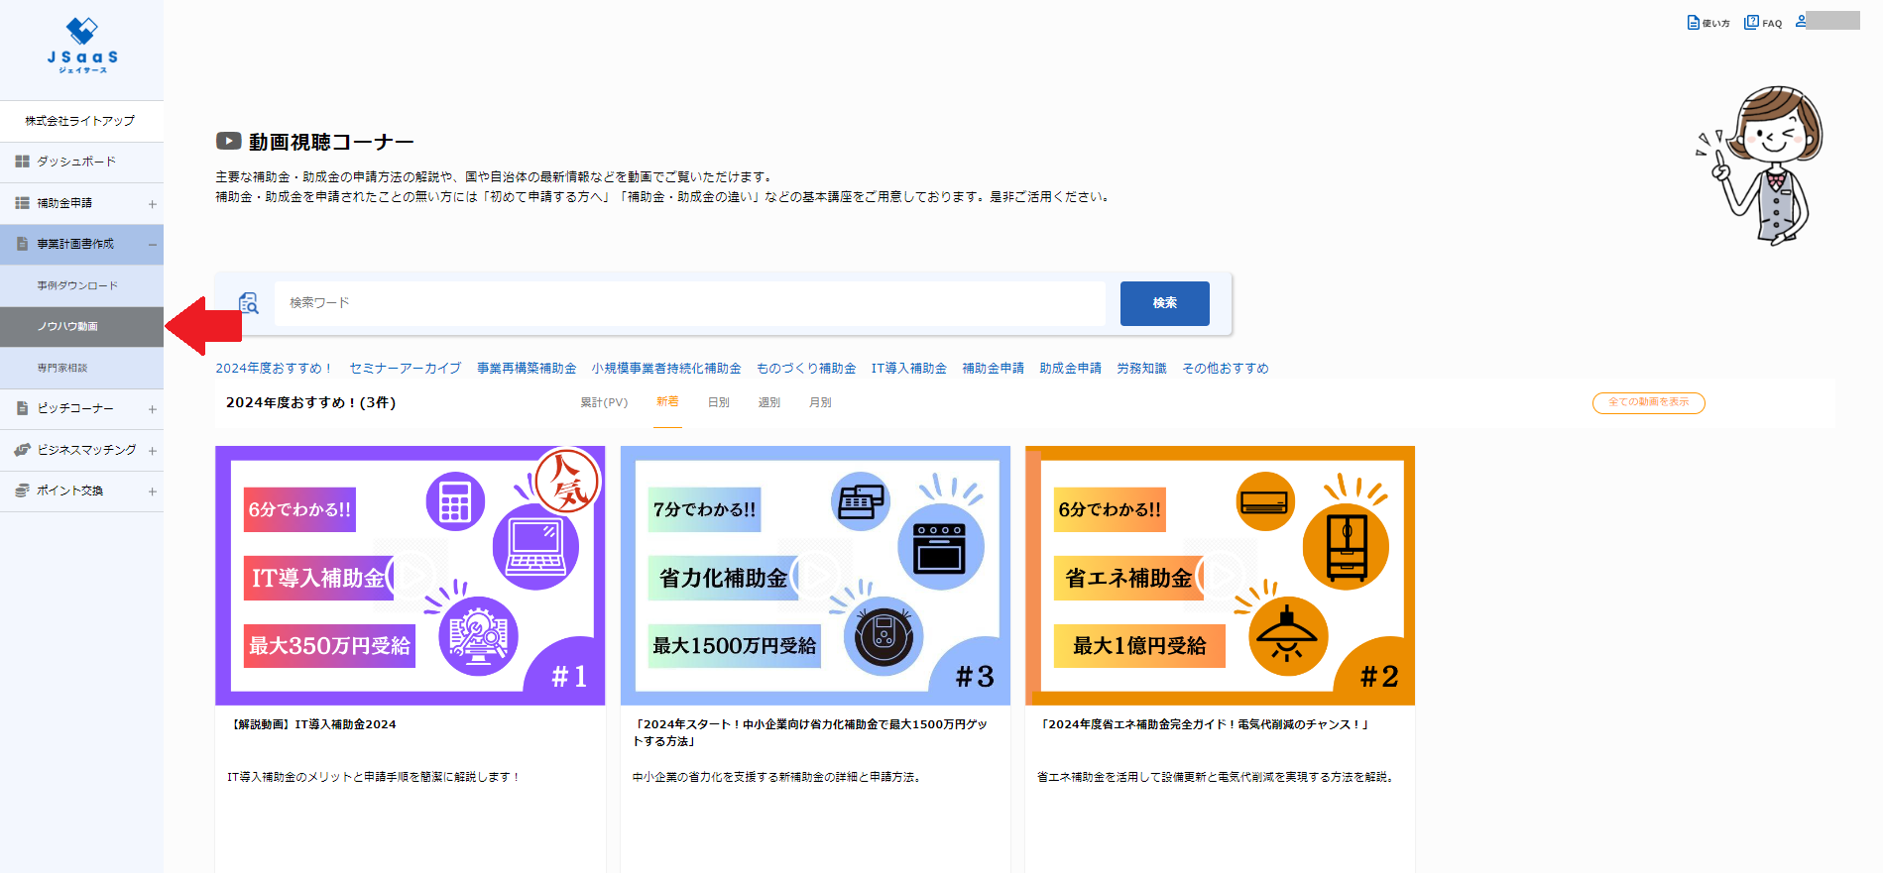Click the ビジネスマッチング handshake icon
This screenshot has height=873, width=1883.
(22, 450)
